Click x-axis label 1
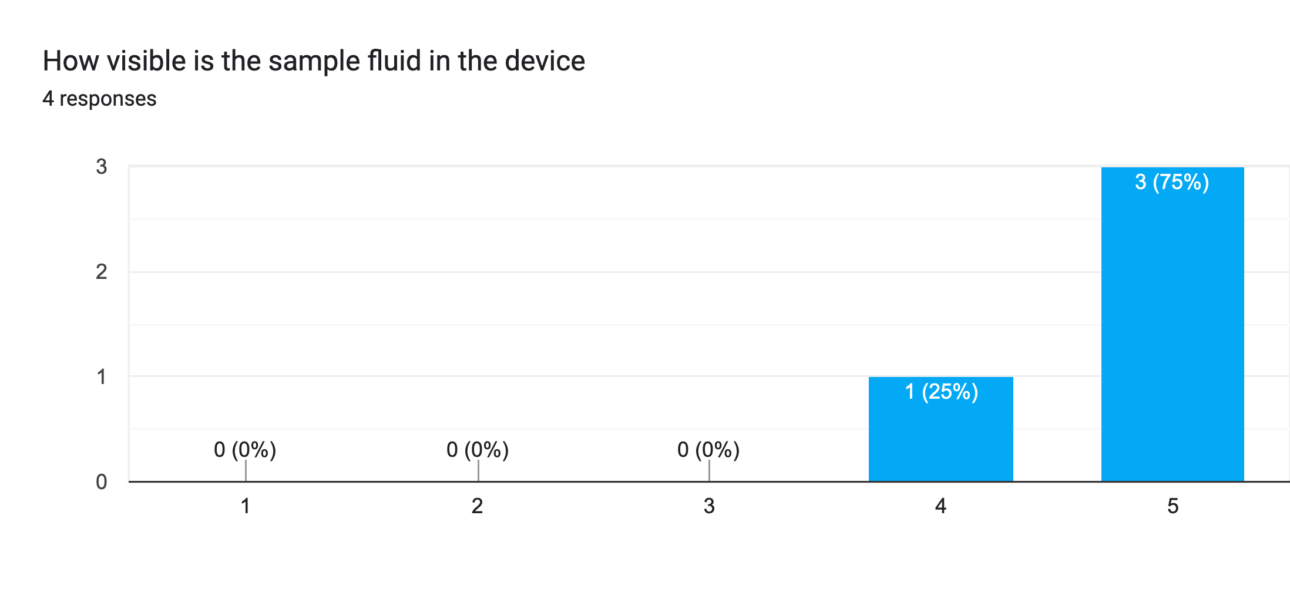Viewport: 1290px width, 613px height. (x=246, y=506)
